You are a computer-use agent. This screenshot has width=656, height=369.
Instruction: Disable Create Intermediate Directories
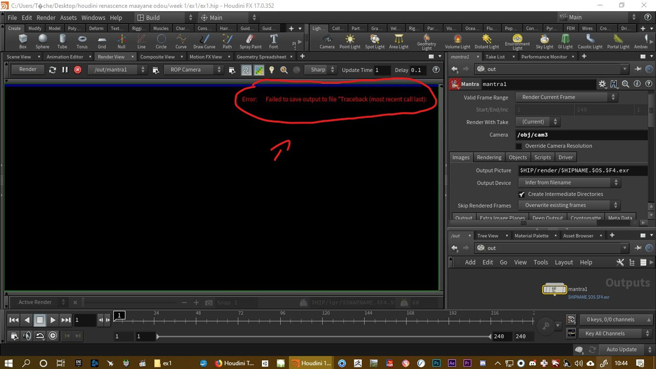click(x=522, y=194)
